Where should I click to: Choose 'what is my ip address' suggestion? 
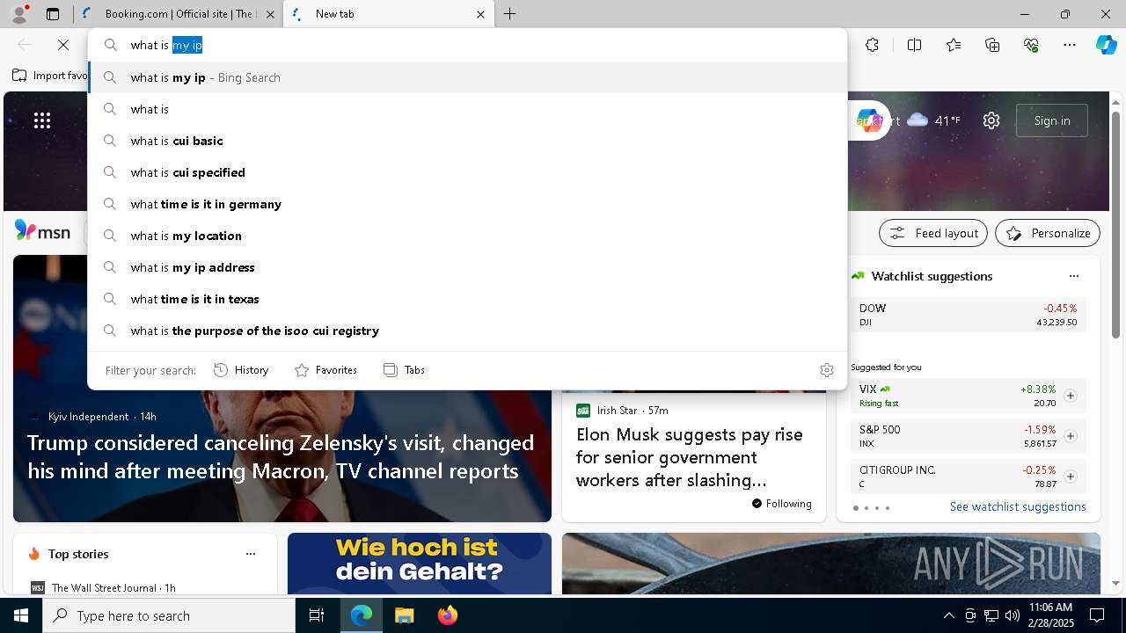[x=467, y=267]
